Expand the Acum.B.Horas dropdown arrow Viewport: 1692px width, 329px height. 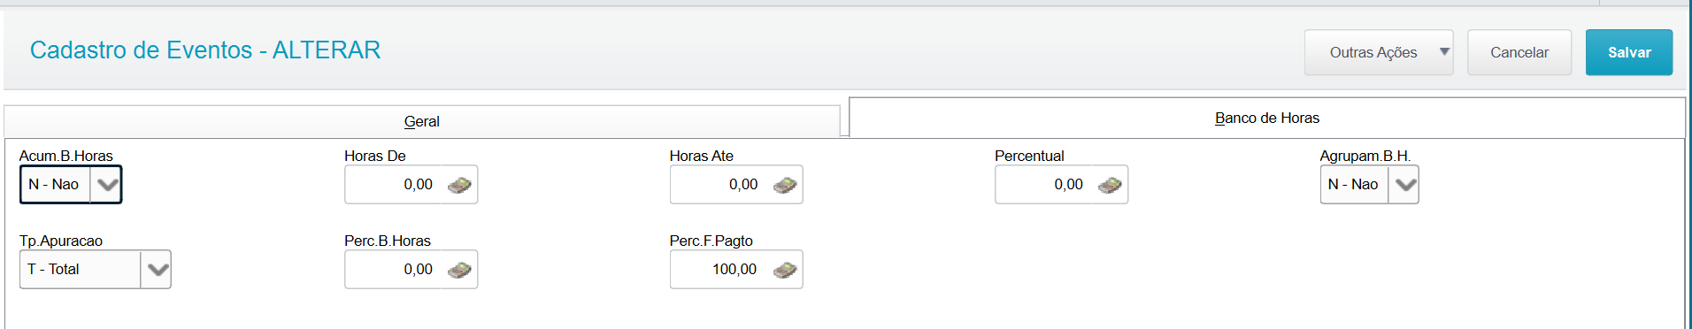point(106,185)
